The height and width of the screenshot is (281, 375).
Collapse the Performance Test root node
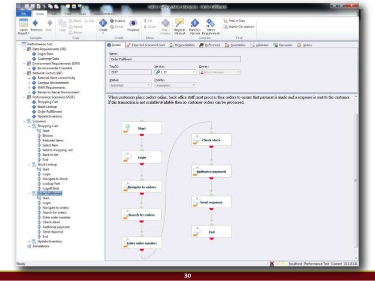click(x=19, y=44)
